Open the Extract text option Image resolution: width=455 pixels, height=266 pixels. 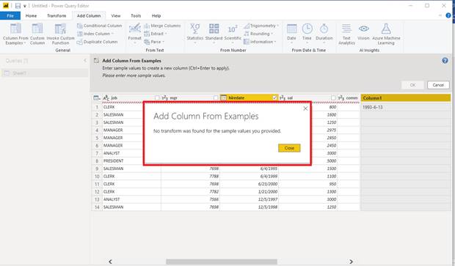tap(155, 34)
